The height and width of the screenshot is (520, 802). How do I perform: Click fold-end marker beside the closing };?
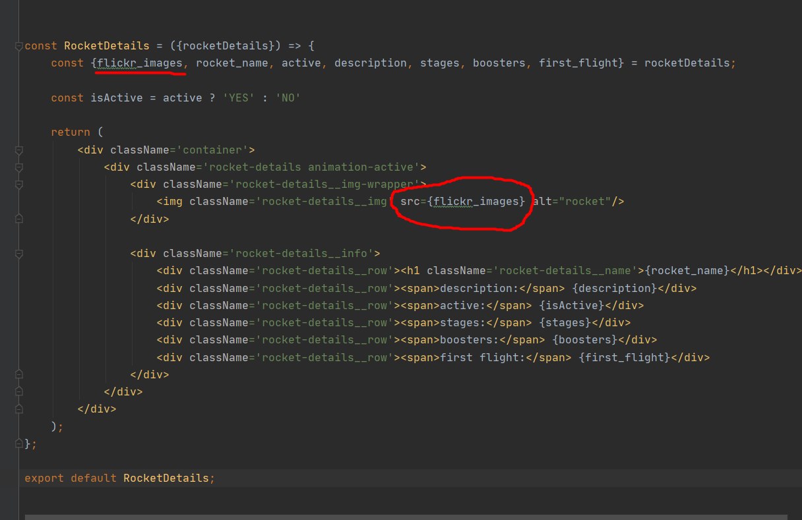19,444
